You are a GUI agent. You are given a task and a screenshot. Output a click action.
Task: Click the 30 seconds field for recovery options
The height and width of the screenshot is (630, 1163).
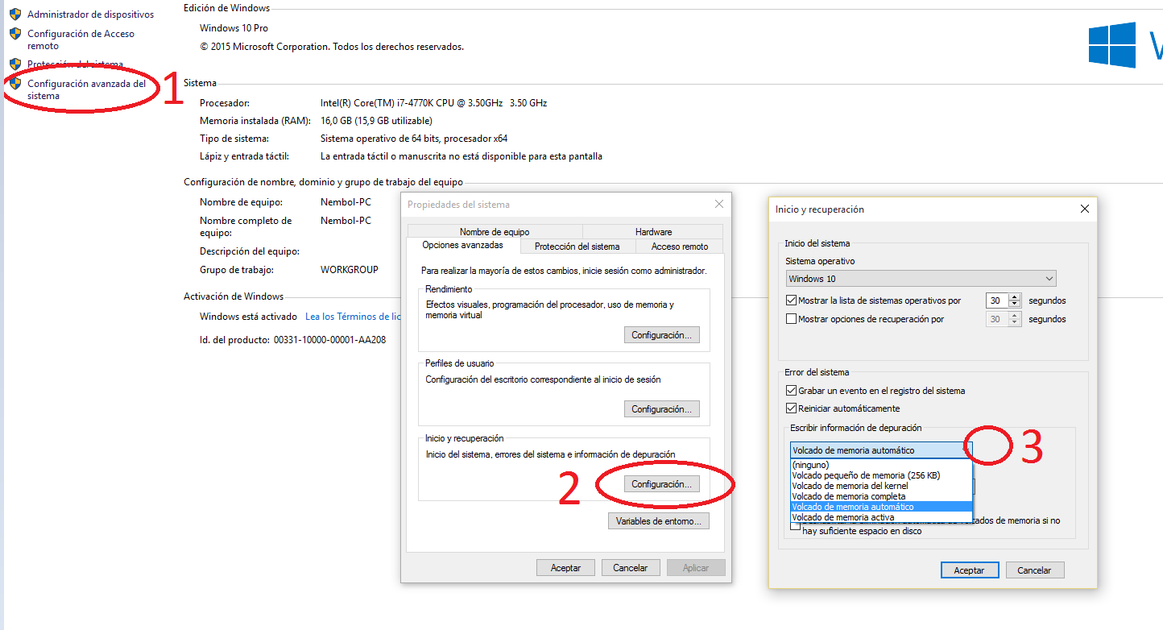coord(997,319)
